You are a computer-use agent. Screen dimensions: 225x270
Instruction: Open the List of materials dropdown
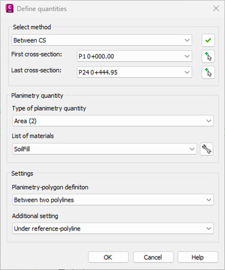point(105,149)
